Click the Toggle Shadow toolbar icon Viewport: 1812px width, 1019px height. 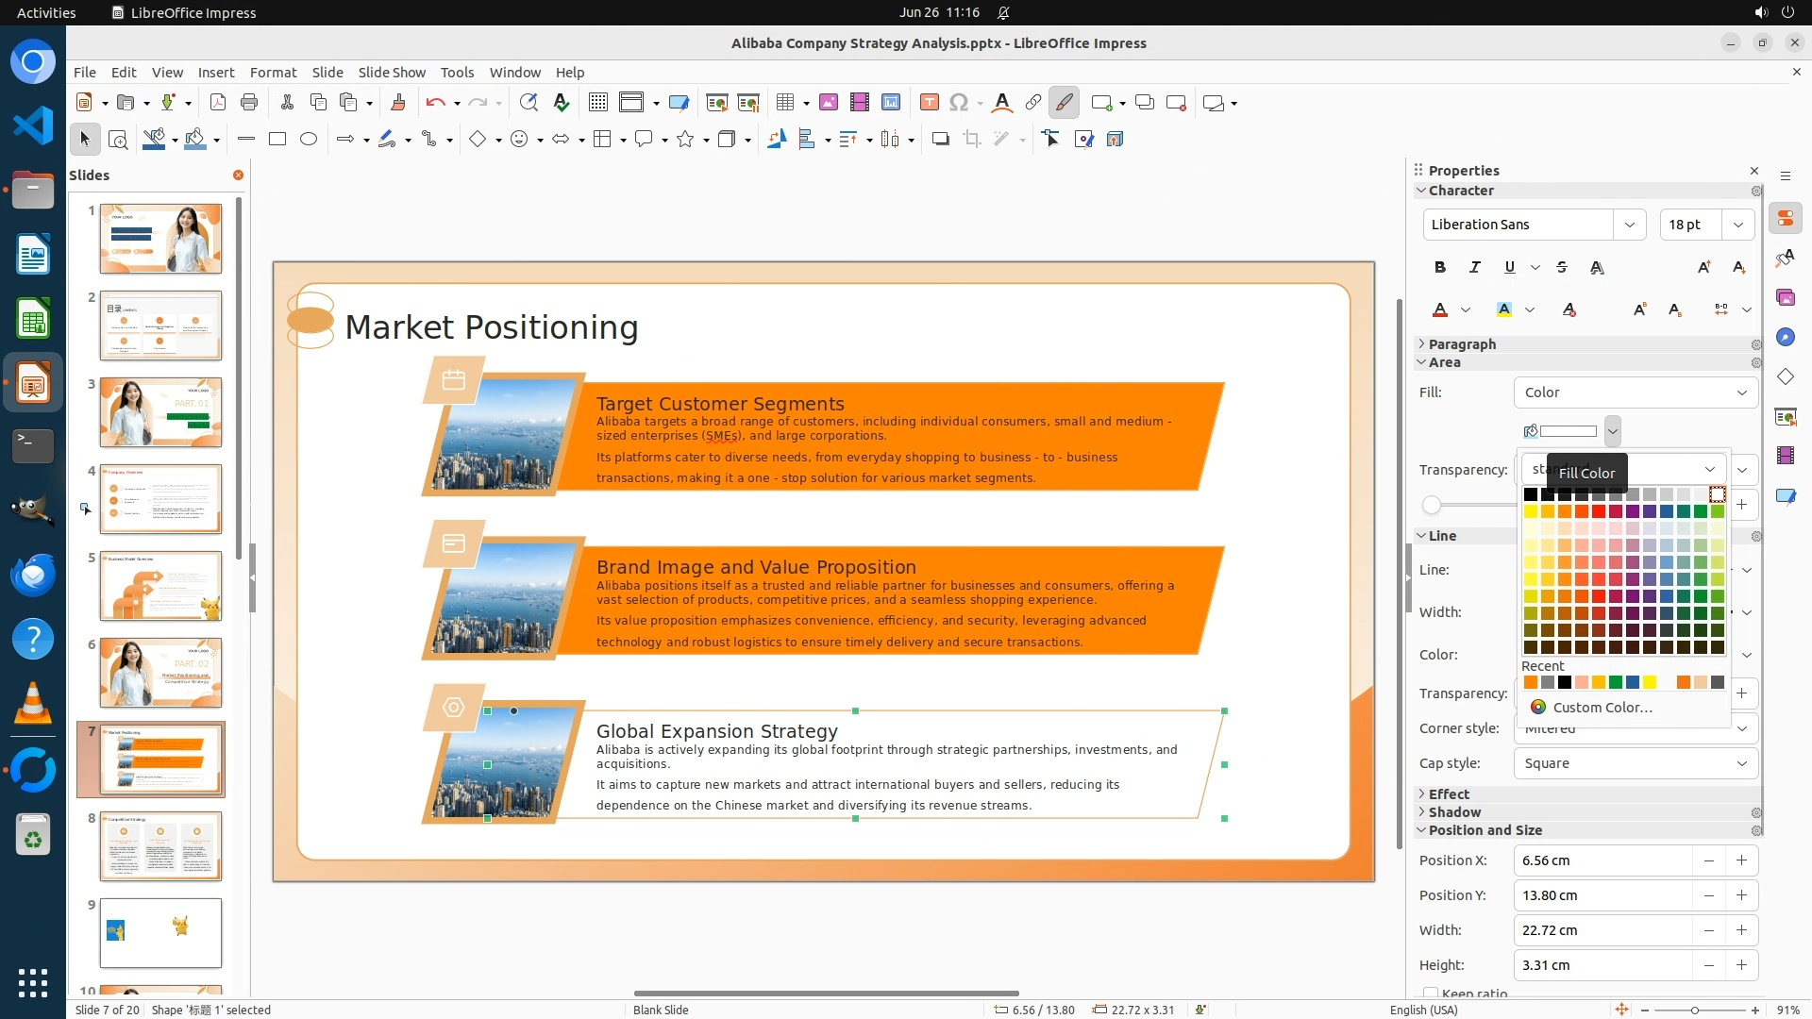[940, 139]
